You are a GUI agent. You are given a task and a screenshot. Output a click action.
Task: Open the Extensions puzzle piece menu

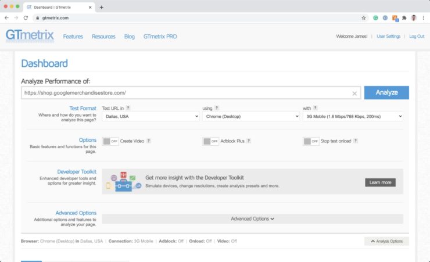click(404, 18)
